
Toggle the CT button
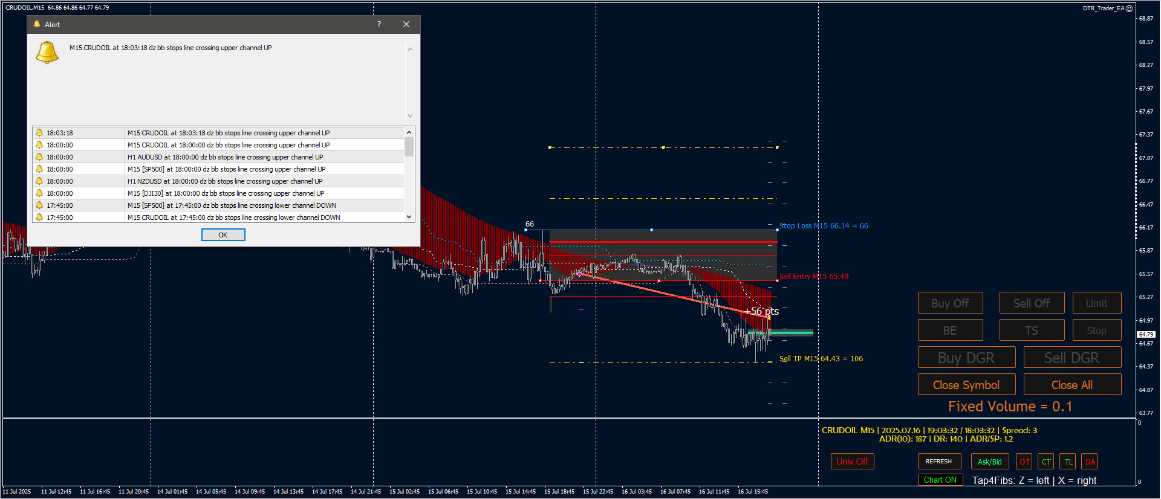(1046, 462)
